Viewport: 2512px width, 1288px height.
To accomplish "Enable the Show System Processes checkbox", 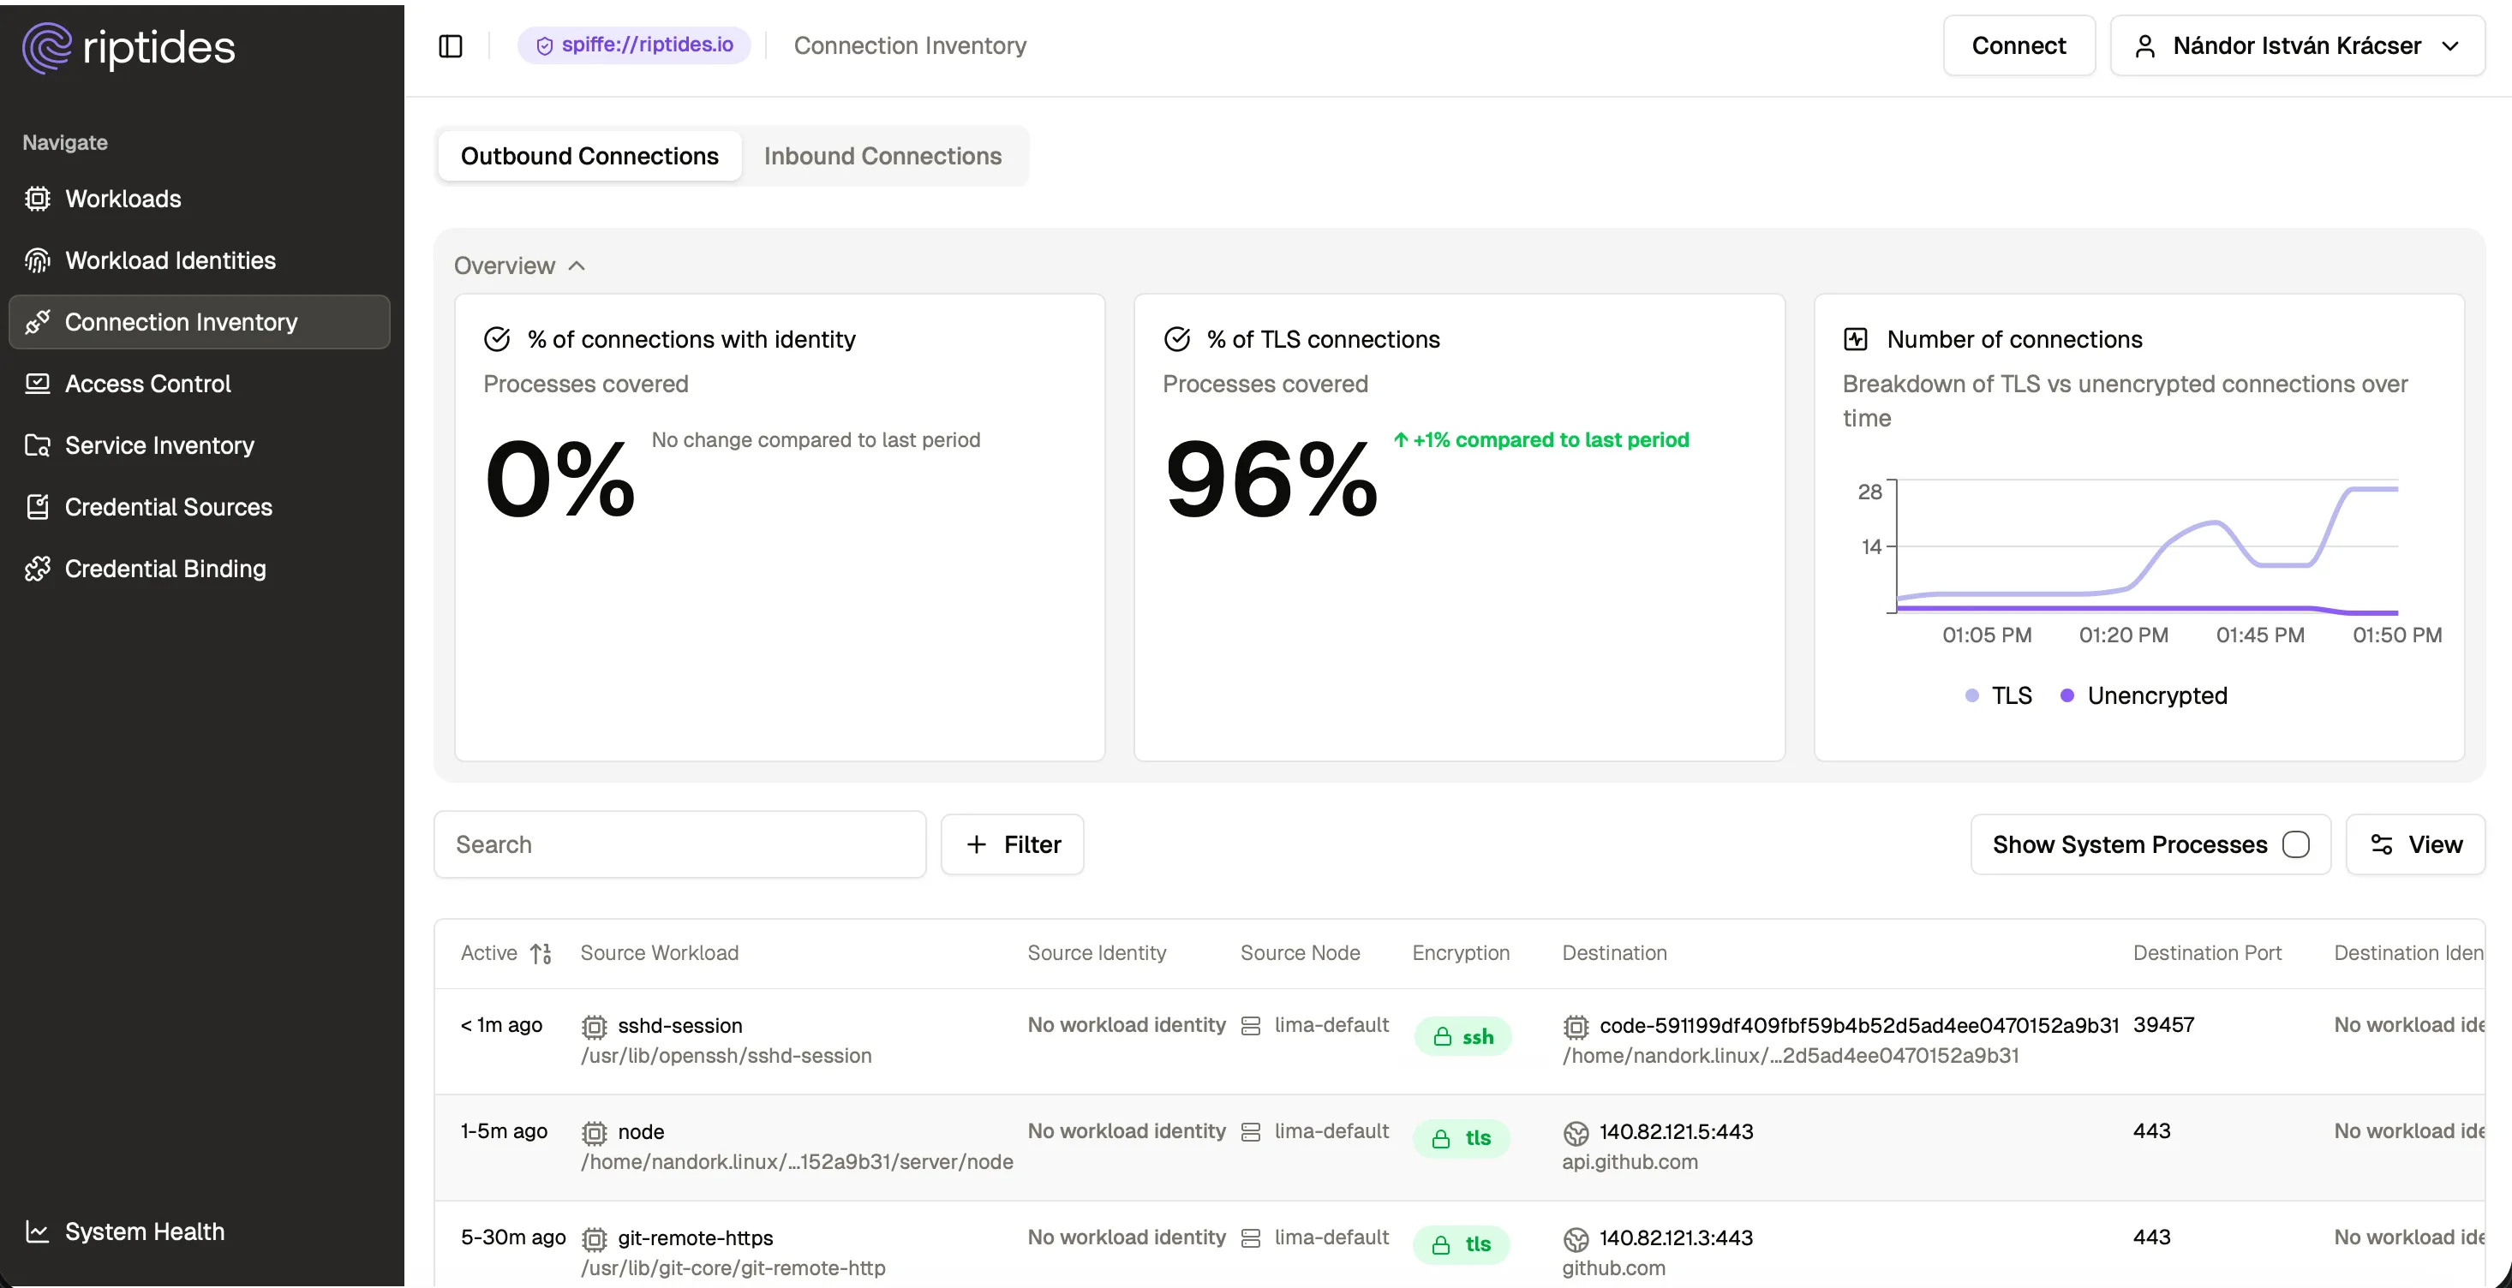I will tap(2295, 844).
